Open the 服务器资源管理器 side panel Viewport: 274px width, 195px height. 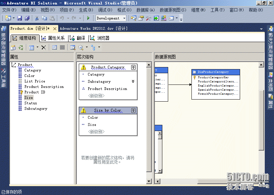point(3,46)
